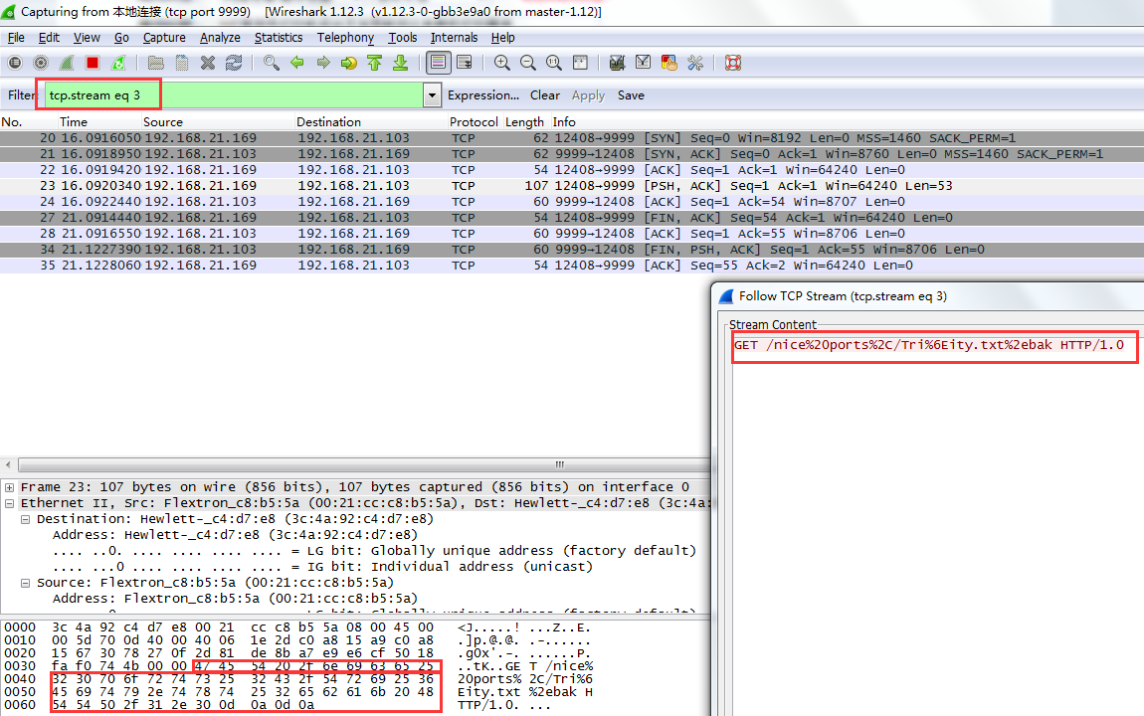Select packet 27 with FIN, ACK
Screen dimensions: 1144x716
coord(572,218)
